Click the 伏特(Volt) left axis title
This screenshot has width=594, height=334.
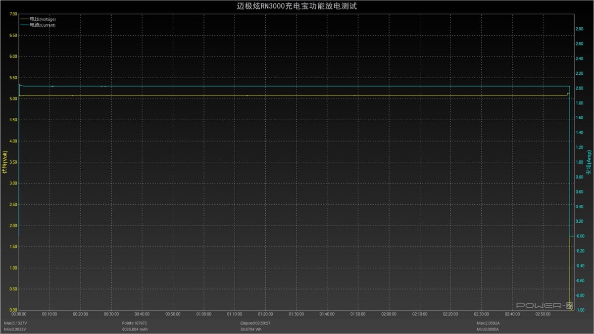point(5,163)
